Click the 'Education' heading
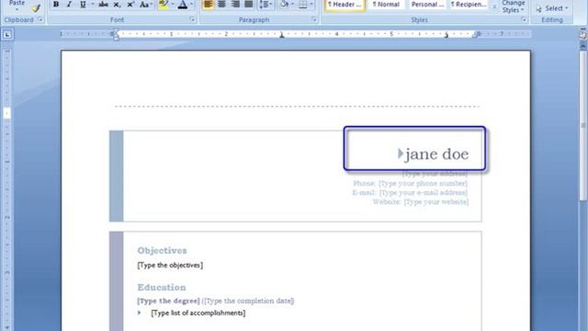The height and width of the screenshot is (331, 588). tap(162, 288)
